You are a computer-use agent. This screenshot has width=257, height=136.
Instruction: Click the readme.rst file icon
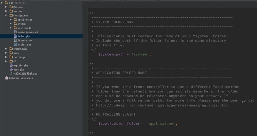15,44
